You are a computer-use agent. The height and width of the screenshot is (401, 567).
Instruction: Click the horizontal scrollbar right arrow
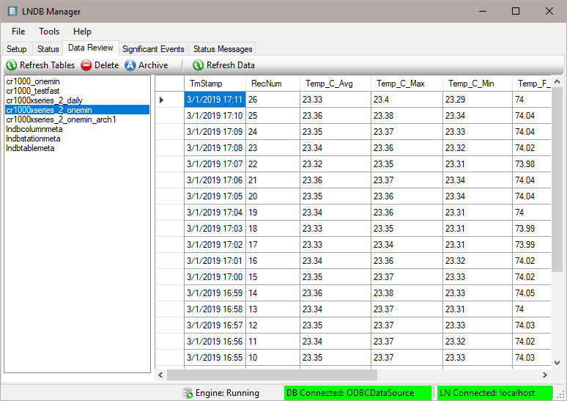pos(544,375)
